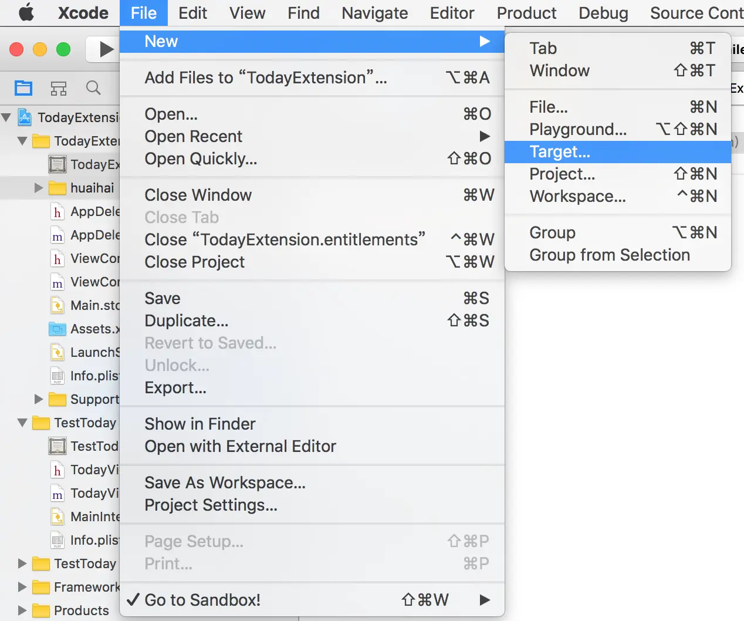Click the Run play button in toolbar
Image resolution: width=744 pixels, height=621 pixels.
(105, 49)
